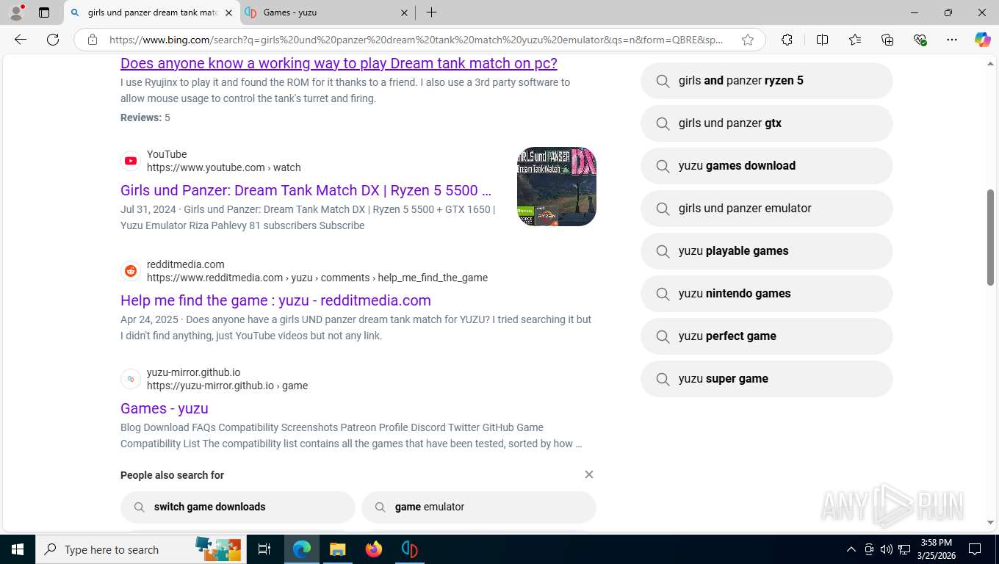Search 'girls and panzer ryzen 5' suggestion
999x564 pixels.
coord(767,81)
